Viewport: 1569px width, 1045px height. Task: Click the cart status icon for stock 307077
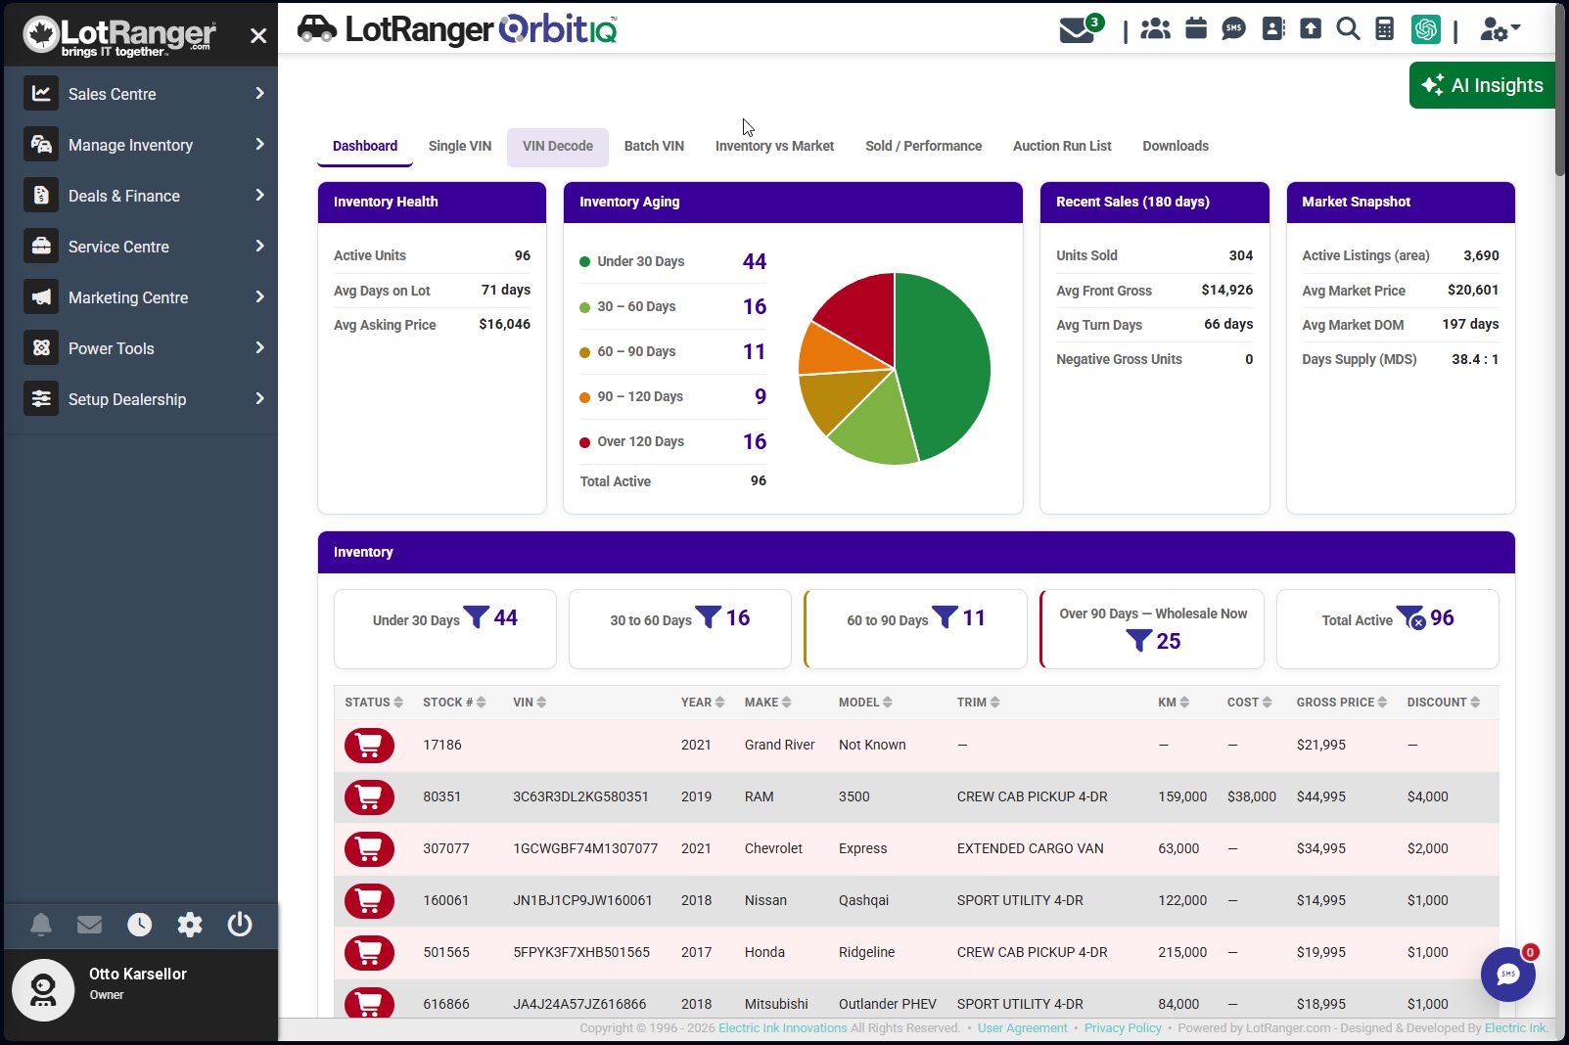[x=369, y=849]
